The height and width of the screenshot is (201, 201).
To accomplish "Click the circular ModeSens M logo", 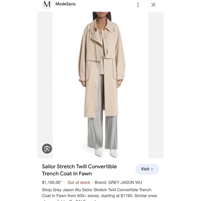I will pyautogui.click(x=47, y=4).
